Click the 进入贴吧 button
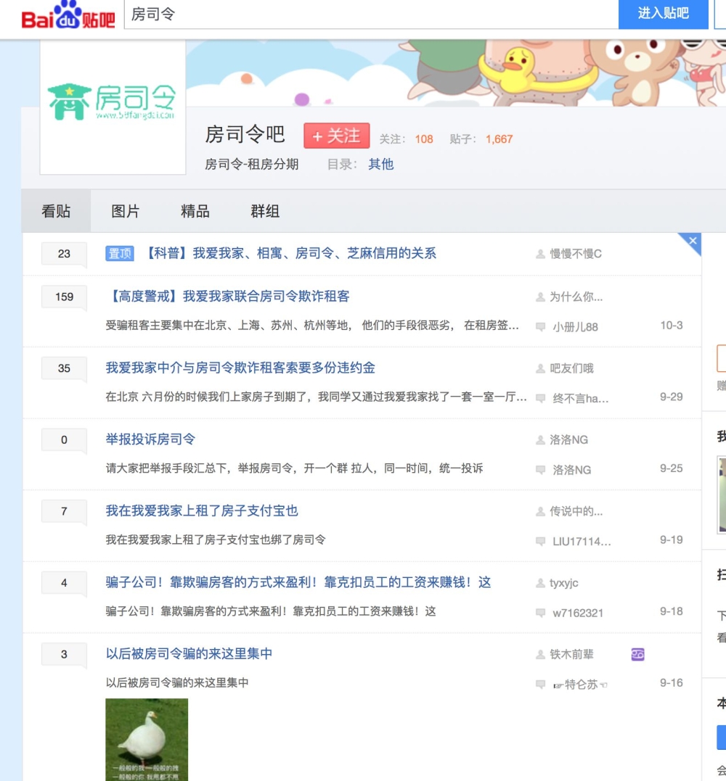 point(663,14)
